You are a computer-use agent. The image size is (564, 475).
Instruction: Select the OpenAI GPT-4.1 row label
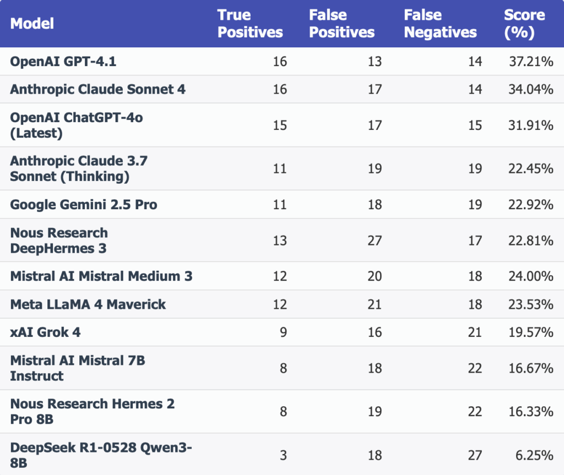(x=63, y=62)
